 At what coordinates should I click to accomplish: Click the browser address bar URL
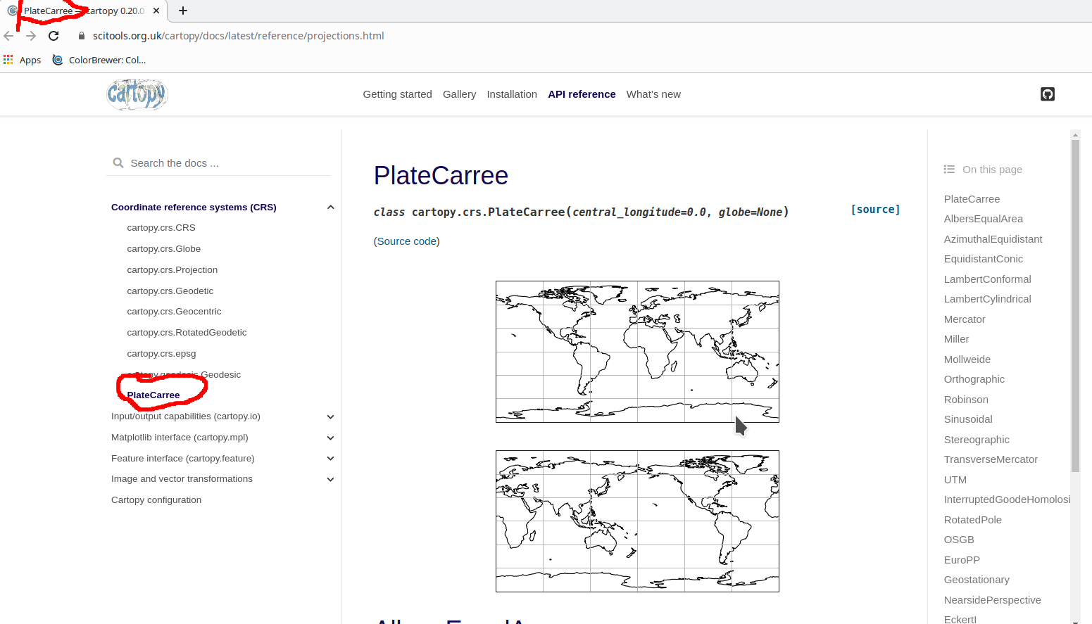[x=238, y=36]
